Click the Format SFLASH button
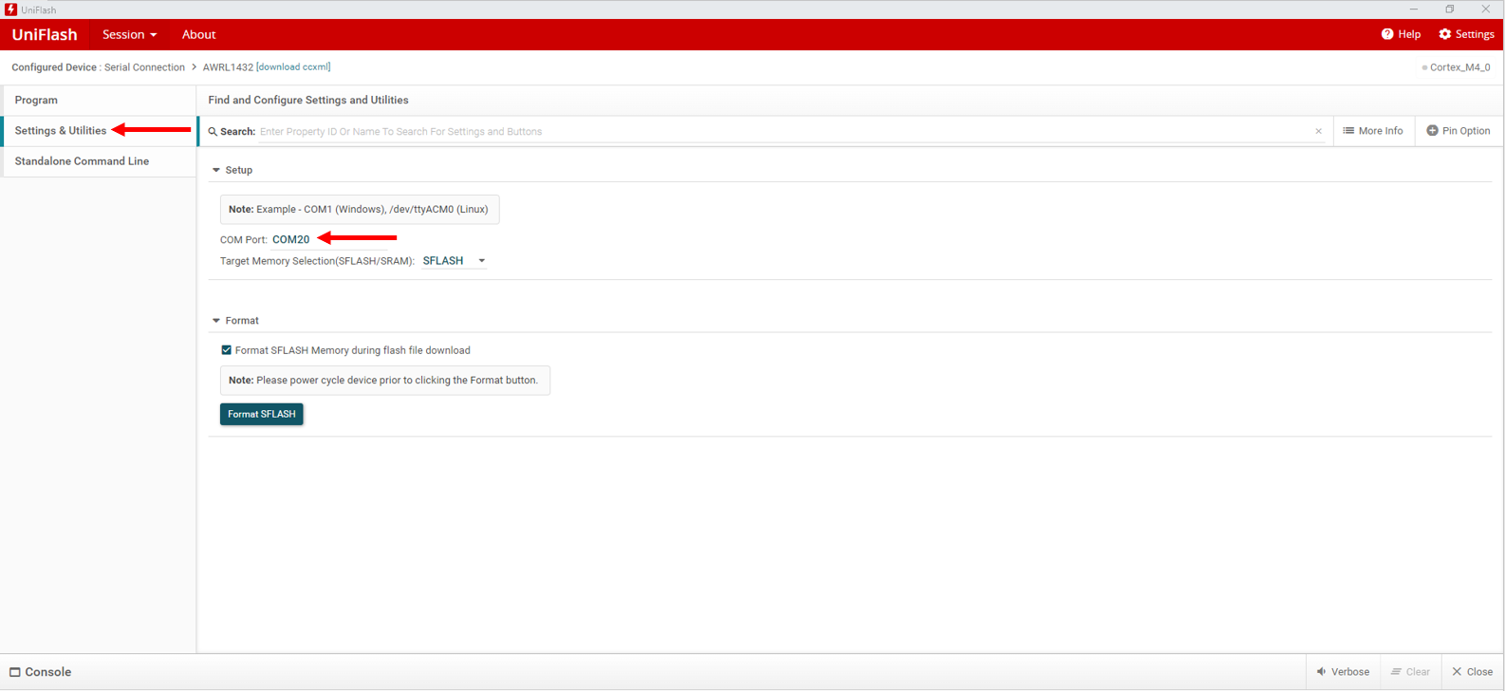Screen dimensions: 1505x691 (x=262, y=415)
